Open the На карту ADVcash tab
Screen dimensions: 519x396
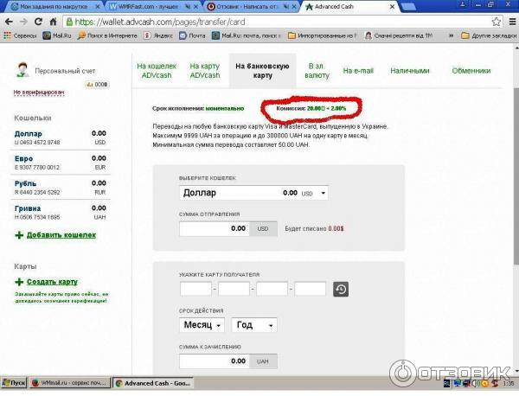point(205,70)
